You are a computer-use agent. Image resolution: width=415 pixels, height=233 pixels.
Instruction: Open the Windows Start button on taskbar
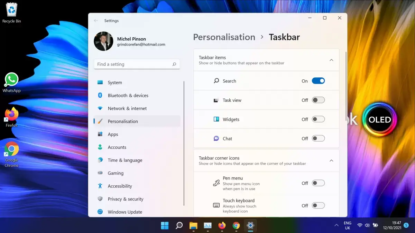pyautogui.click(x=165, y=225)
